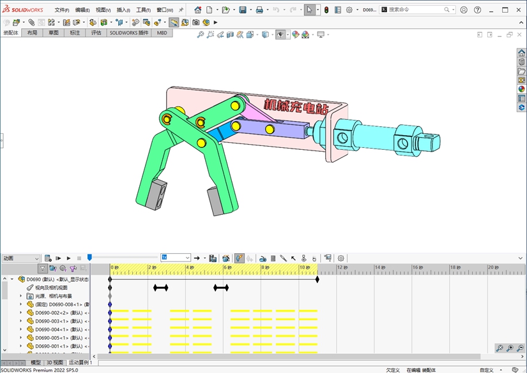The height and width of the screenshot is (373, 527).
Task: Open the 文件 menu
Action: [x=62, y=10]
